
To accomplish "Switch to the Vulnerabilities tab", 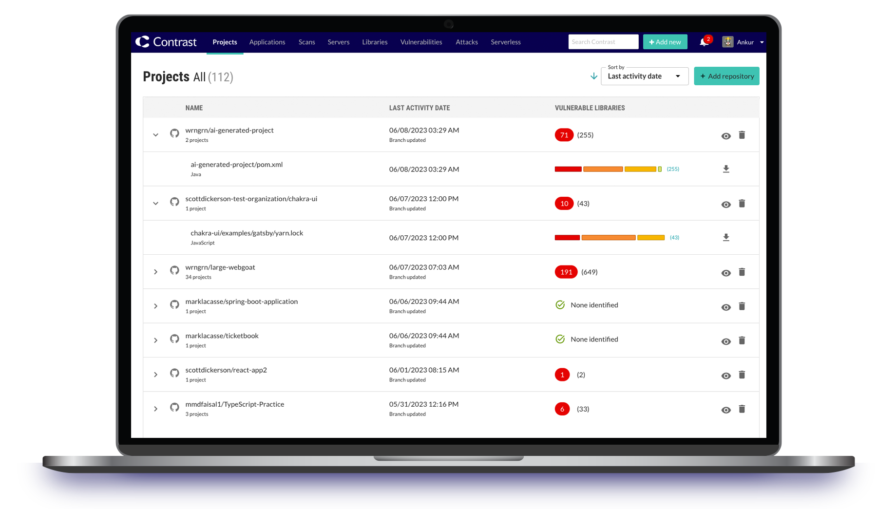I will 421,42.
